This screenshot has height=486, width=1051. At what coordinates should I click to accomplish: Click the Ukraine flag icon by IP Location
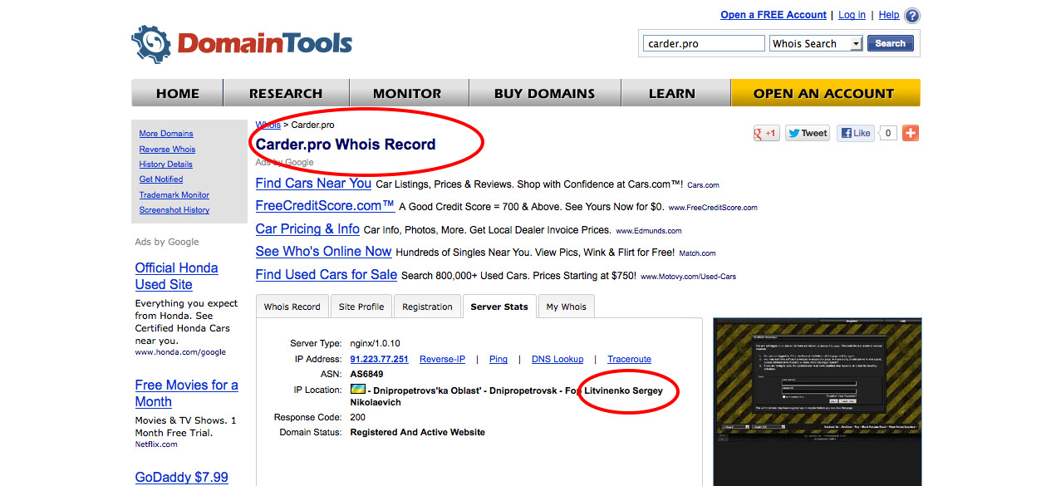[x=358, y=390]
